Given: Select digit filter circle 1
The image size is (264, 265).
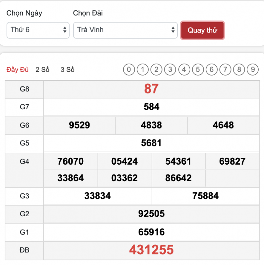Looking at the screenshot, I should 143,70.
